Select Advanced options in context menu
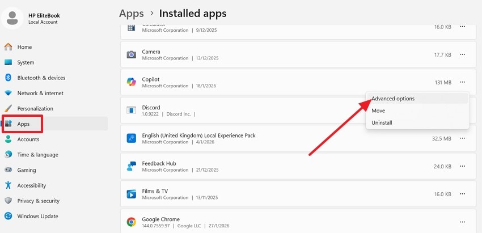Viewport: 482px width, 233px height. [417, 99]
